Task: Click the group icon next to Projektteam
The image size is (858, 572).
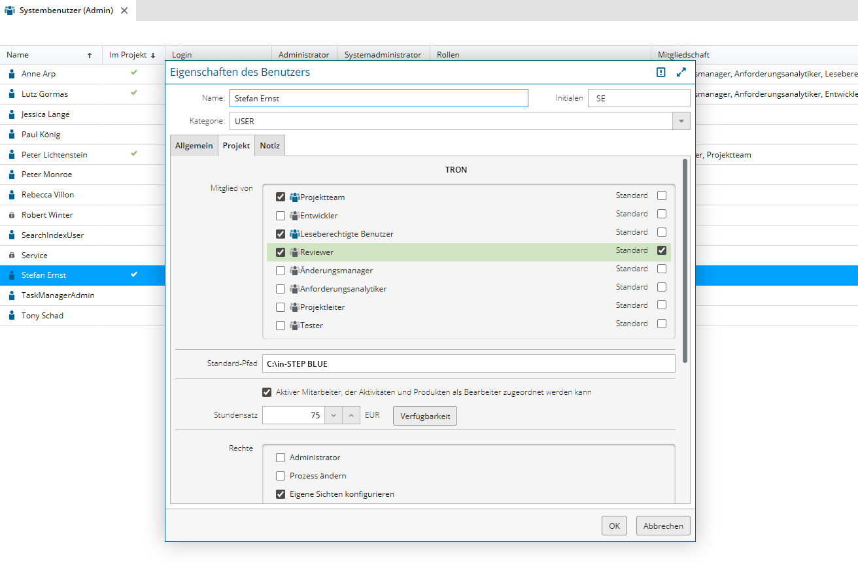Action: [294, 197]
